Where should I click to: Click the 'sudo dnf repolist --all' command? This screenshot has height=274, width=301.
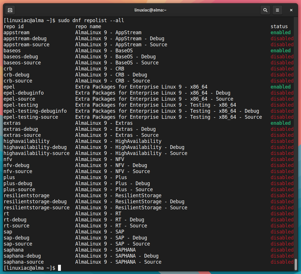[91, 20]
